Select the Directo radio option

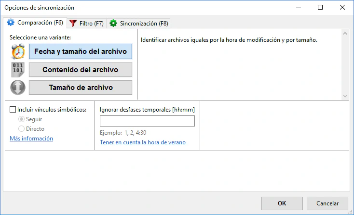[22, 129]
